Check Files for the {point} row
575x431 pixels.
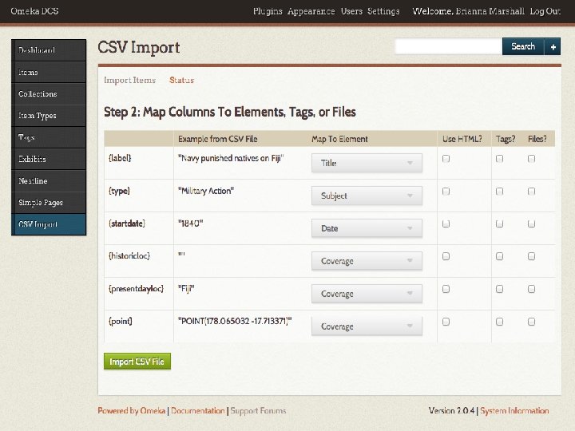(531, 322)
